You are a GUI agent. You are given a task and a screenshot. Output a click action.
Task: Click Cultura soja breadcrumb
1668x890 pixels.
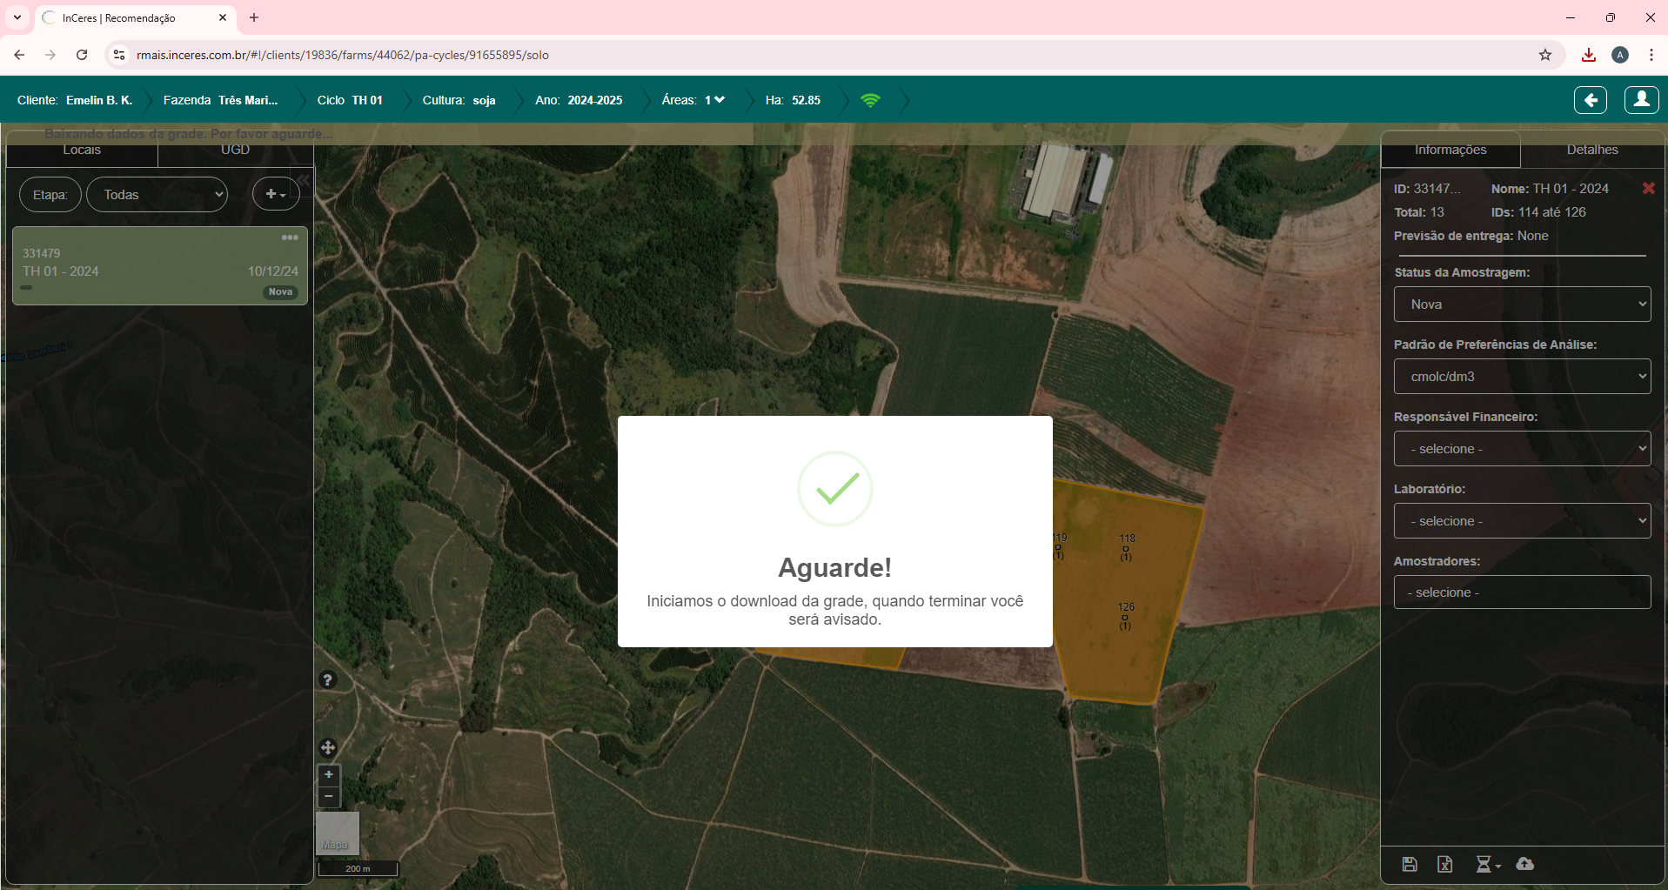[459, 100]
